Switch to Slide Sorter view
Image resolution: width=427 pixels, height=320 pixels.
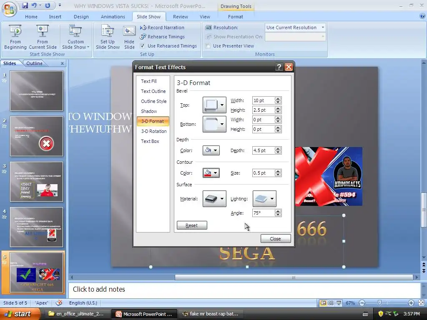(331, 303)
